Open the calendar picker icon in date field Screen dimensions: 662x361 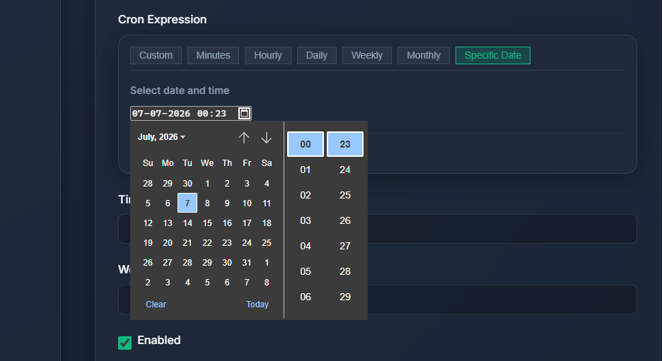tap(244, 113)
